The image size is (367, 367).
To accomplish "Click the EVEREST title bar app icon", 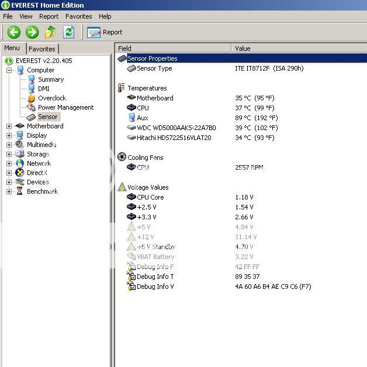I will coord(5,5).
